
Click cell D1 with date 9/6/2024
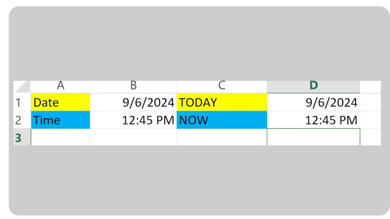point(313,103)
